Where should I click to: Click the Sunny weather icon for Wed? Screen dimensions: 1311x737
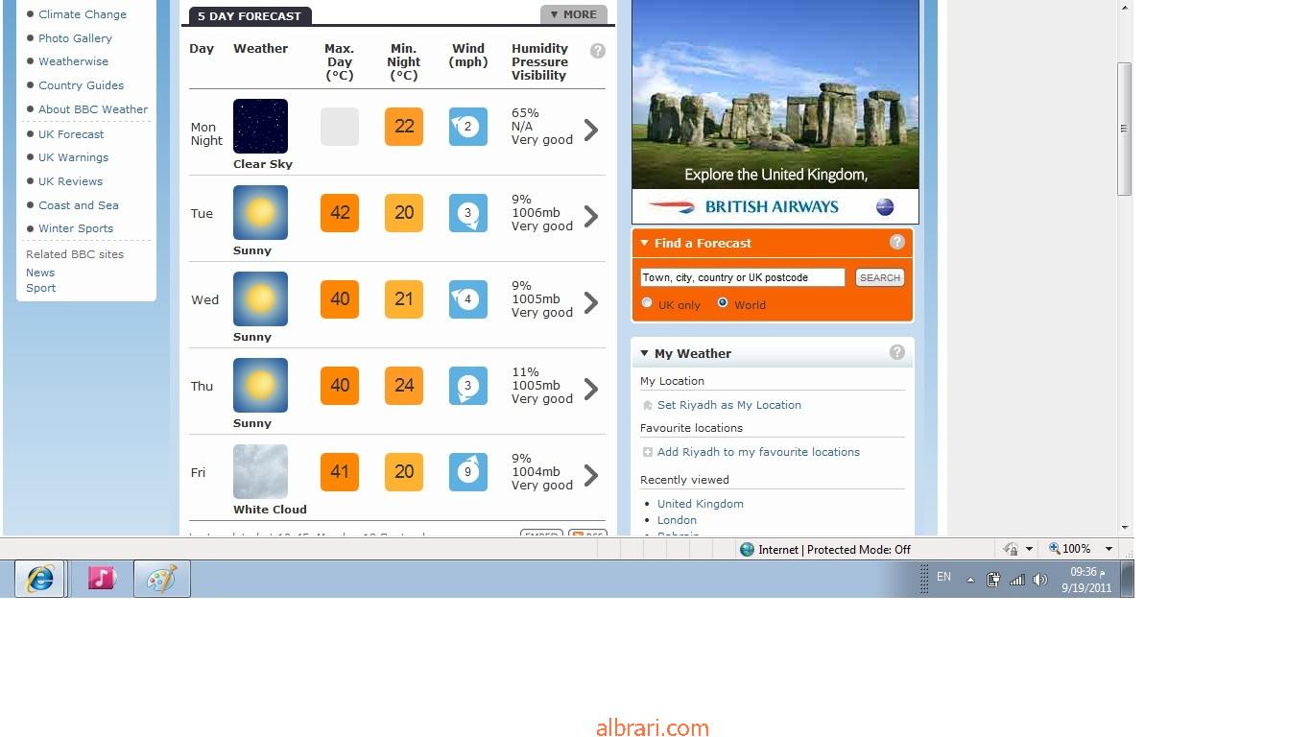pos(260,298)
